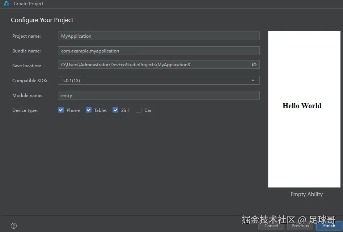Uncheck the Tablet device type checkbox
The height and width of the screenshot is (232, 343).
click(89, 110)
